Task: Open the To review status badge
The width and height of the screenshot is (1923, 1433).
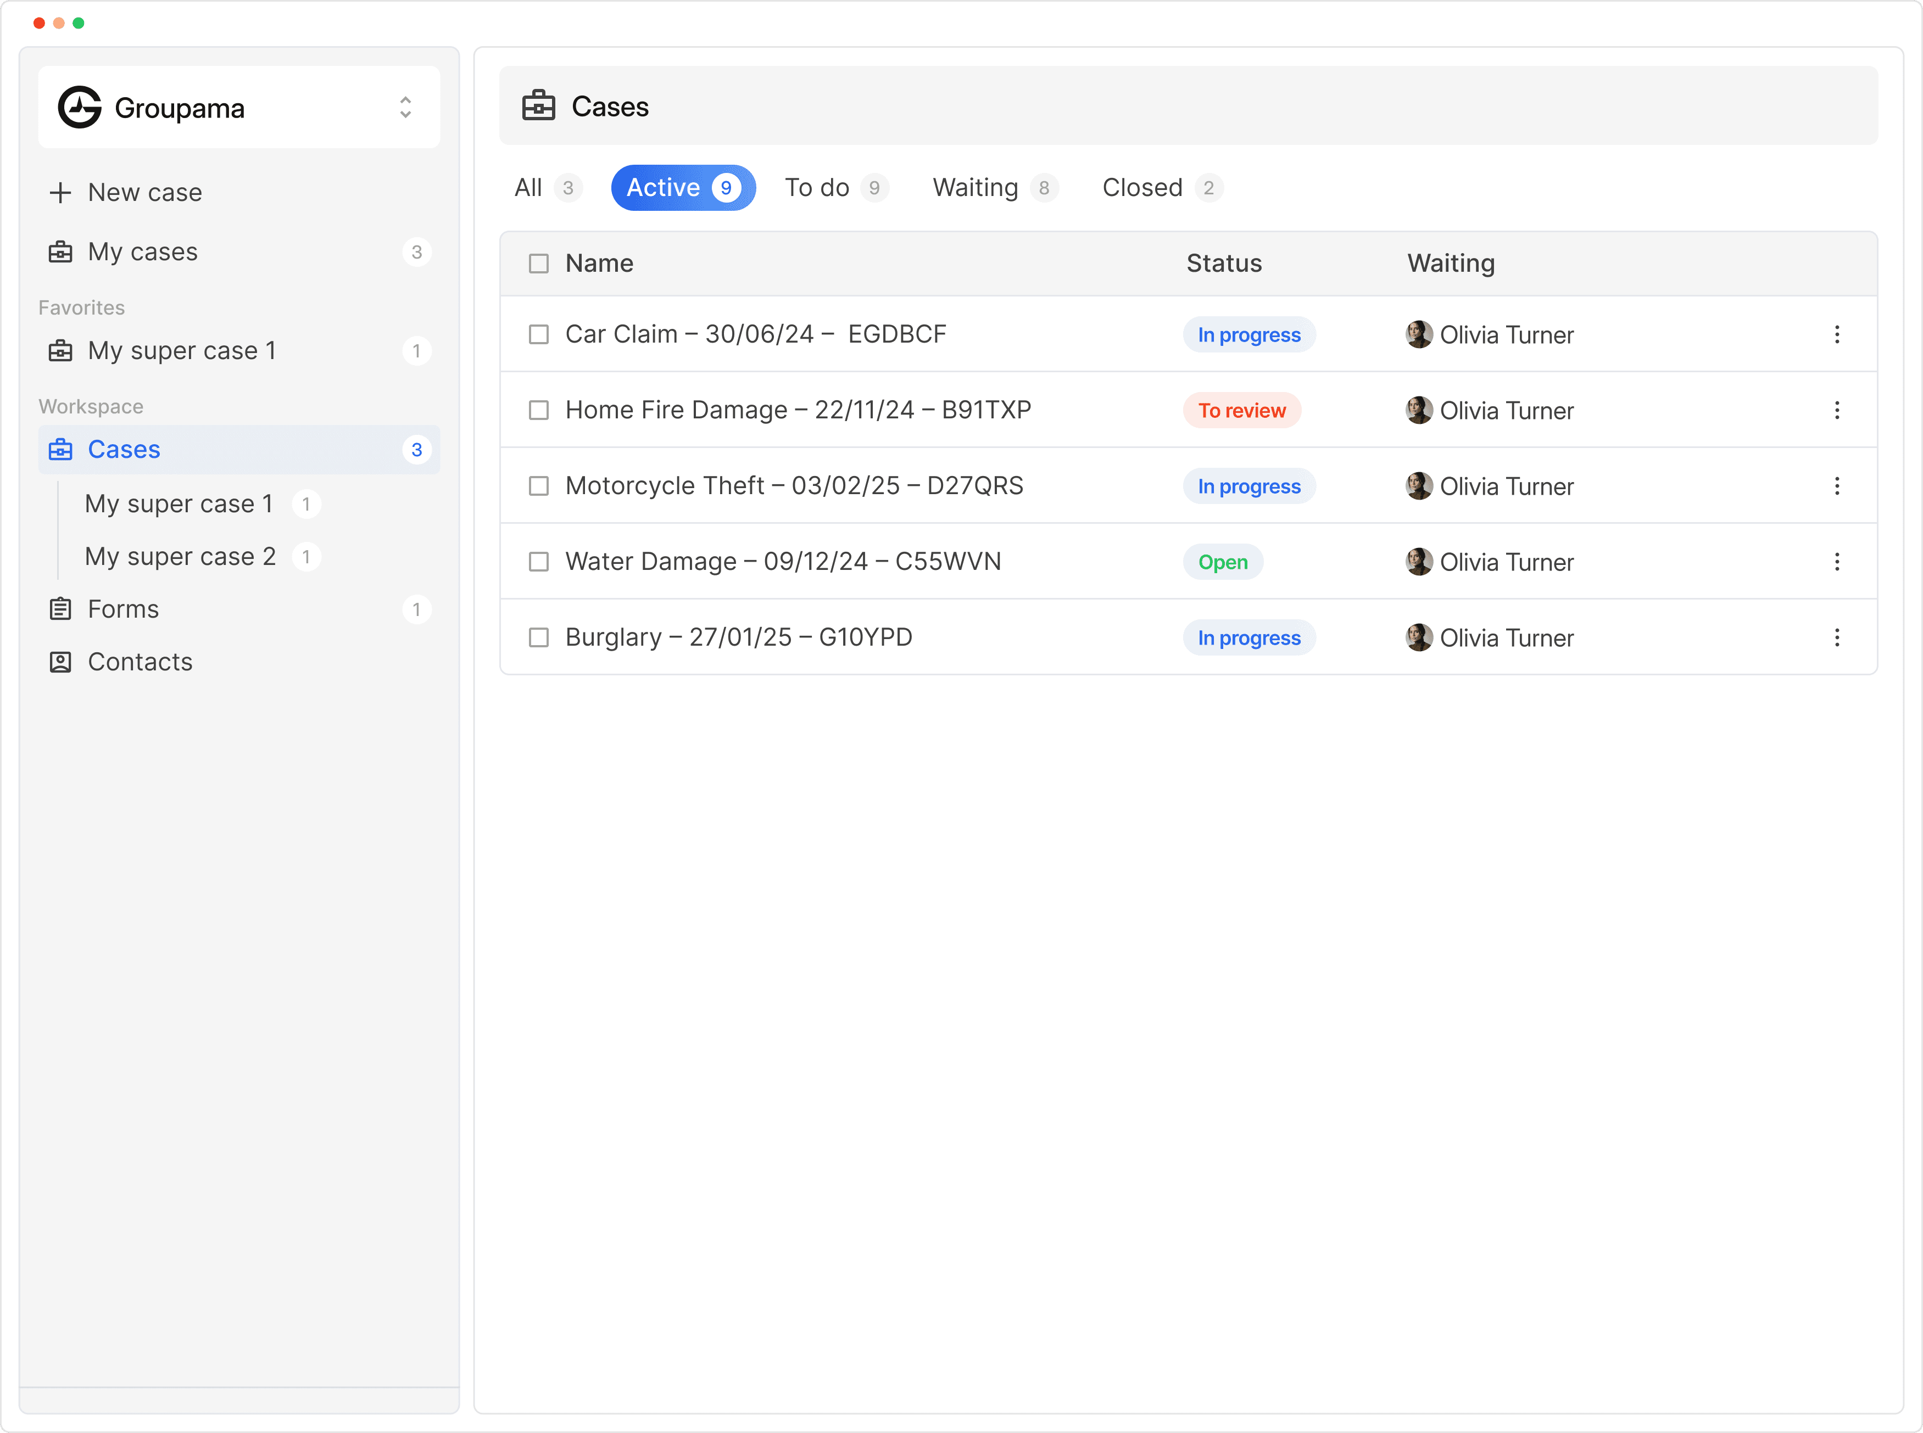Action: (1241, 410)
